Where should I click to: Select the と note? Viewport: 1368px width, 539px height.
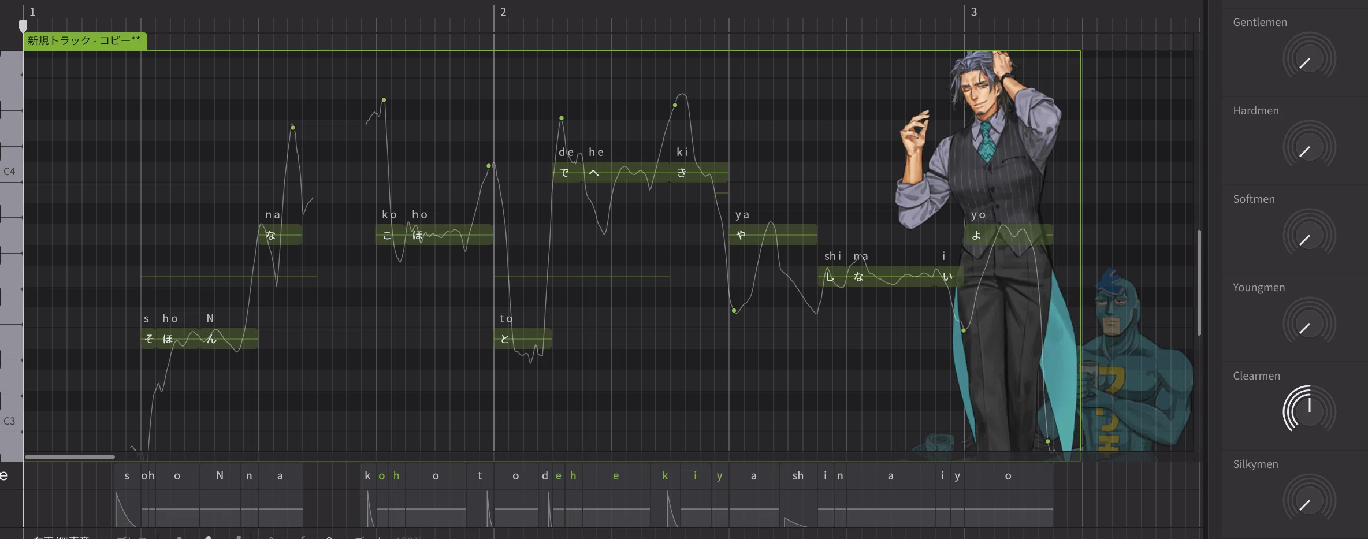[523, 339]
